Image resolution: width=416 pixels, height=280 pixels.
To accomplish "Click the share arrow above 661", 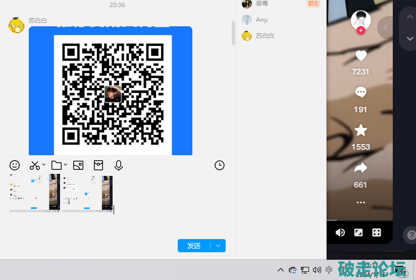I will [x=360, y=168].
